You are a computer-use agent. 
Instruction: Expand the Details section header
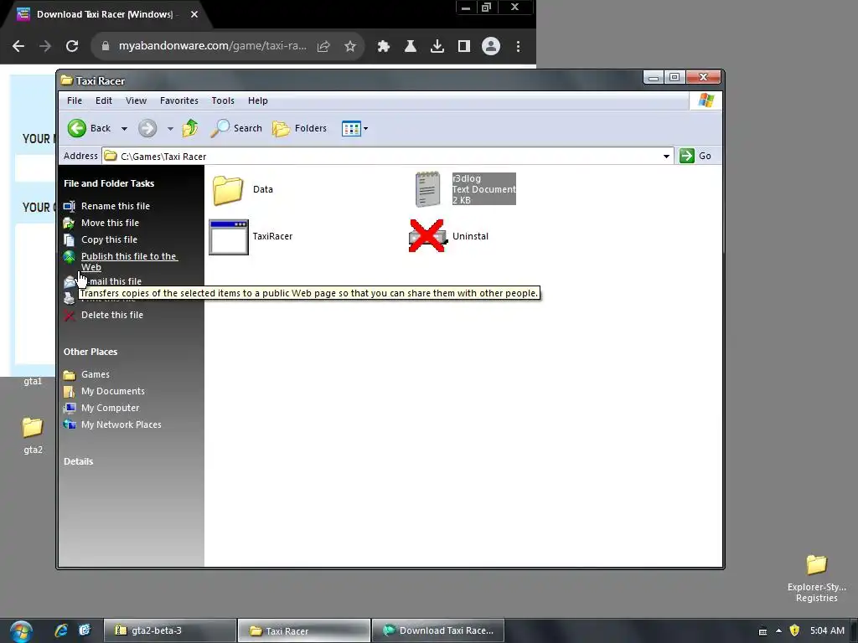tap(78, 461)
